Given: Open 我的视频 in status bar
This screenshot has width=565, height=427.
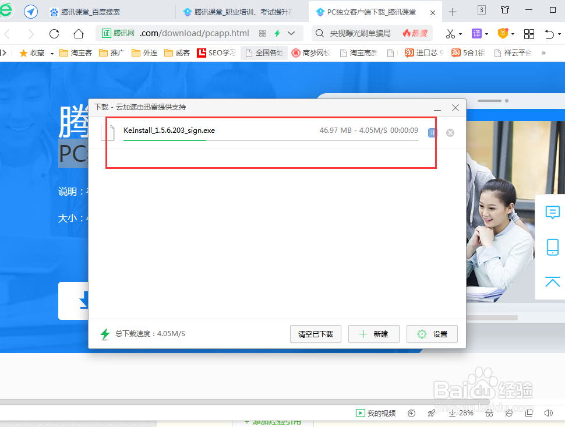Looking at the screenshot, I should pyautogui.click(x=376, y=413).
